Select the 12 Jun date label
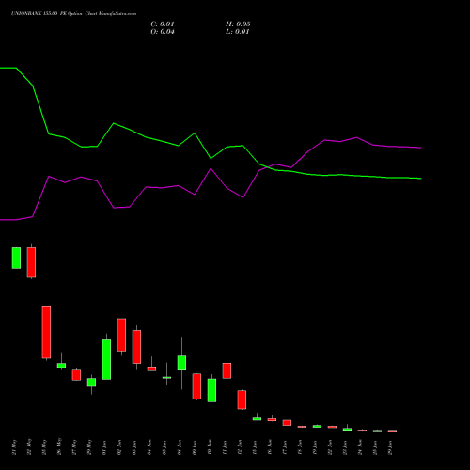The image size is (470, 470). pos(240,447)
